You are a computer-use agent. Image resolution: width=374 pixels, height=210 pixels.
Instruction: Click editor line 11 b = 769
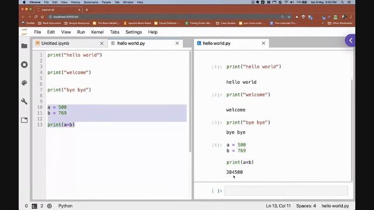click(57, 113)
